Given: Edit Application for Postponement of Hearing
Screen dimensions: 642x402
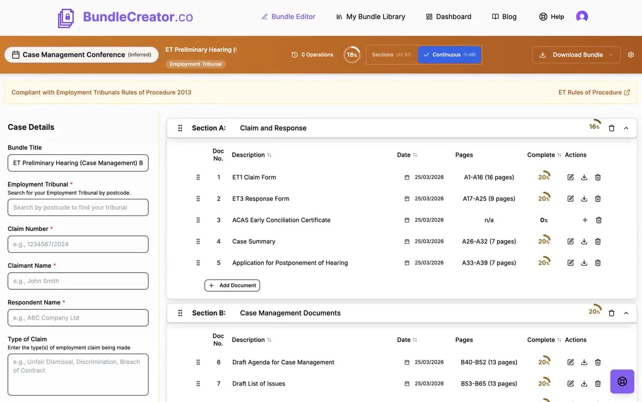Looking at the screenshot, I should [x=570, y=263].
